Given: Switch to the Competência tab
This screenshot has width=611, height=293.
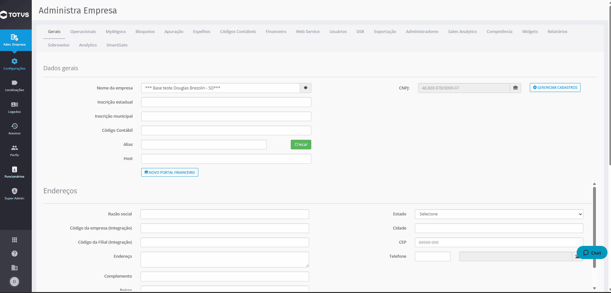Looking at the screenshot, I should tap(499, 31).
